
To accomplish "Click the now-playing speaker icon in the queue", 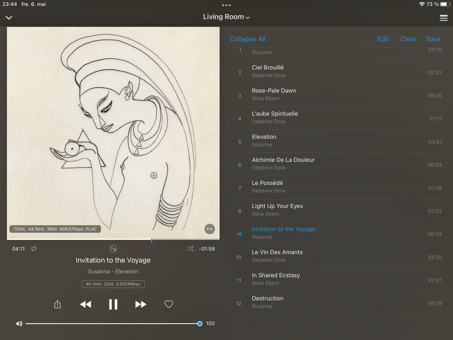I will click(239, 234).
